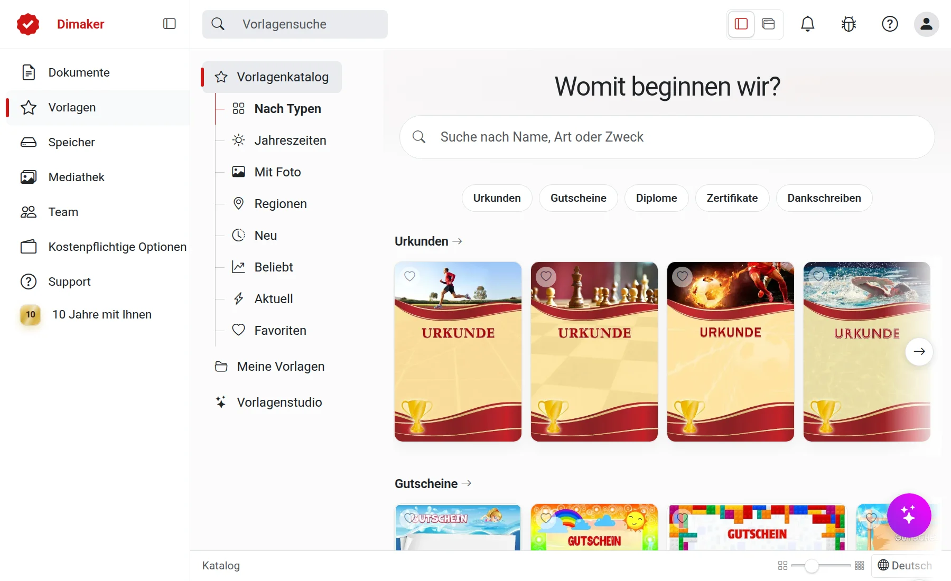Select the Diplome filter chip
The width and height of the screenshot is (951, 581).
coord(656,198)
